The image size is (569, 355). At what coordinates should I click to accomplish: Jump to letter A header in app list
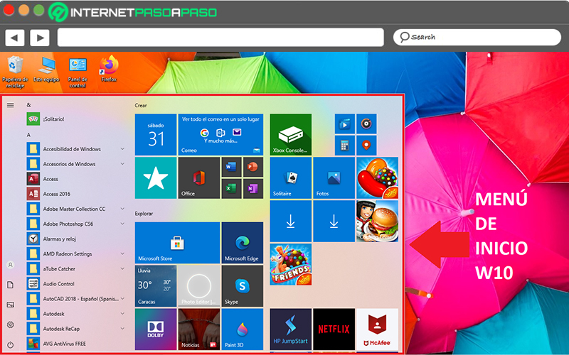(28, 135)
